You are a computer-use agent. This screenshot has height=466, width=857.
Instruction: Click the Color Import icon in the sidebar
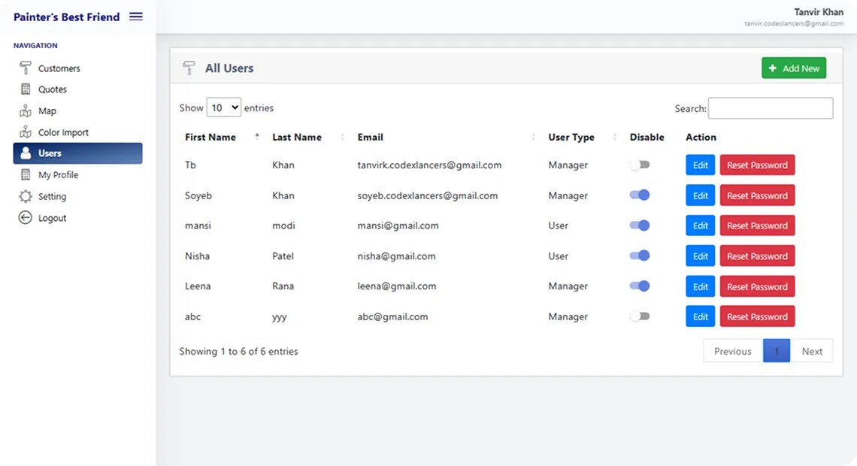25,132
